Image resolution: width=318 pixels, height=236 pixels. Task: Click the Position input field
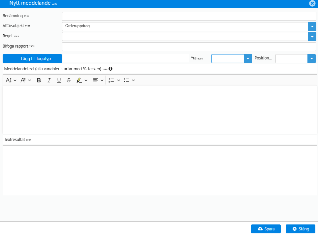click(291, 59)
